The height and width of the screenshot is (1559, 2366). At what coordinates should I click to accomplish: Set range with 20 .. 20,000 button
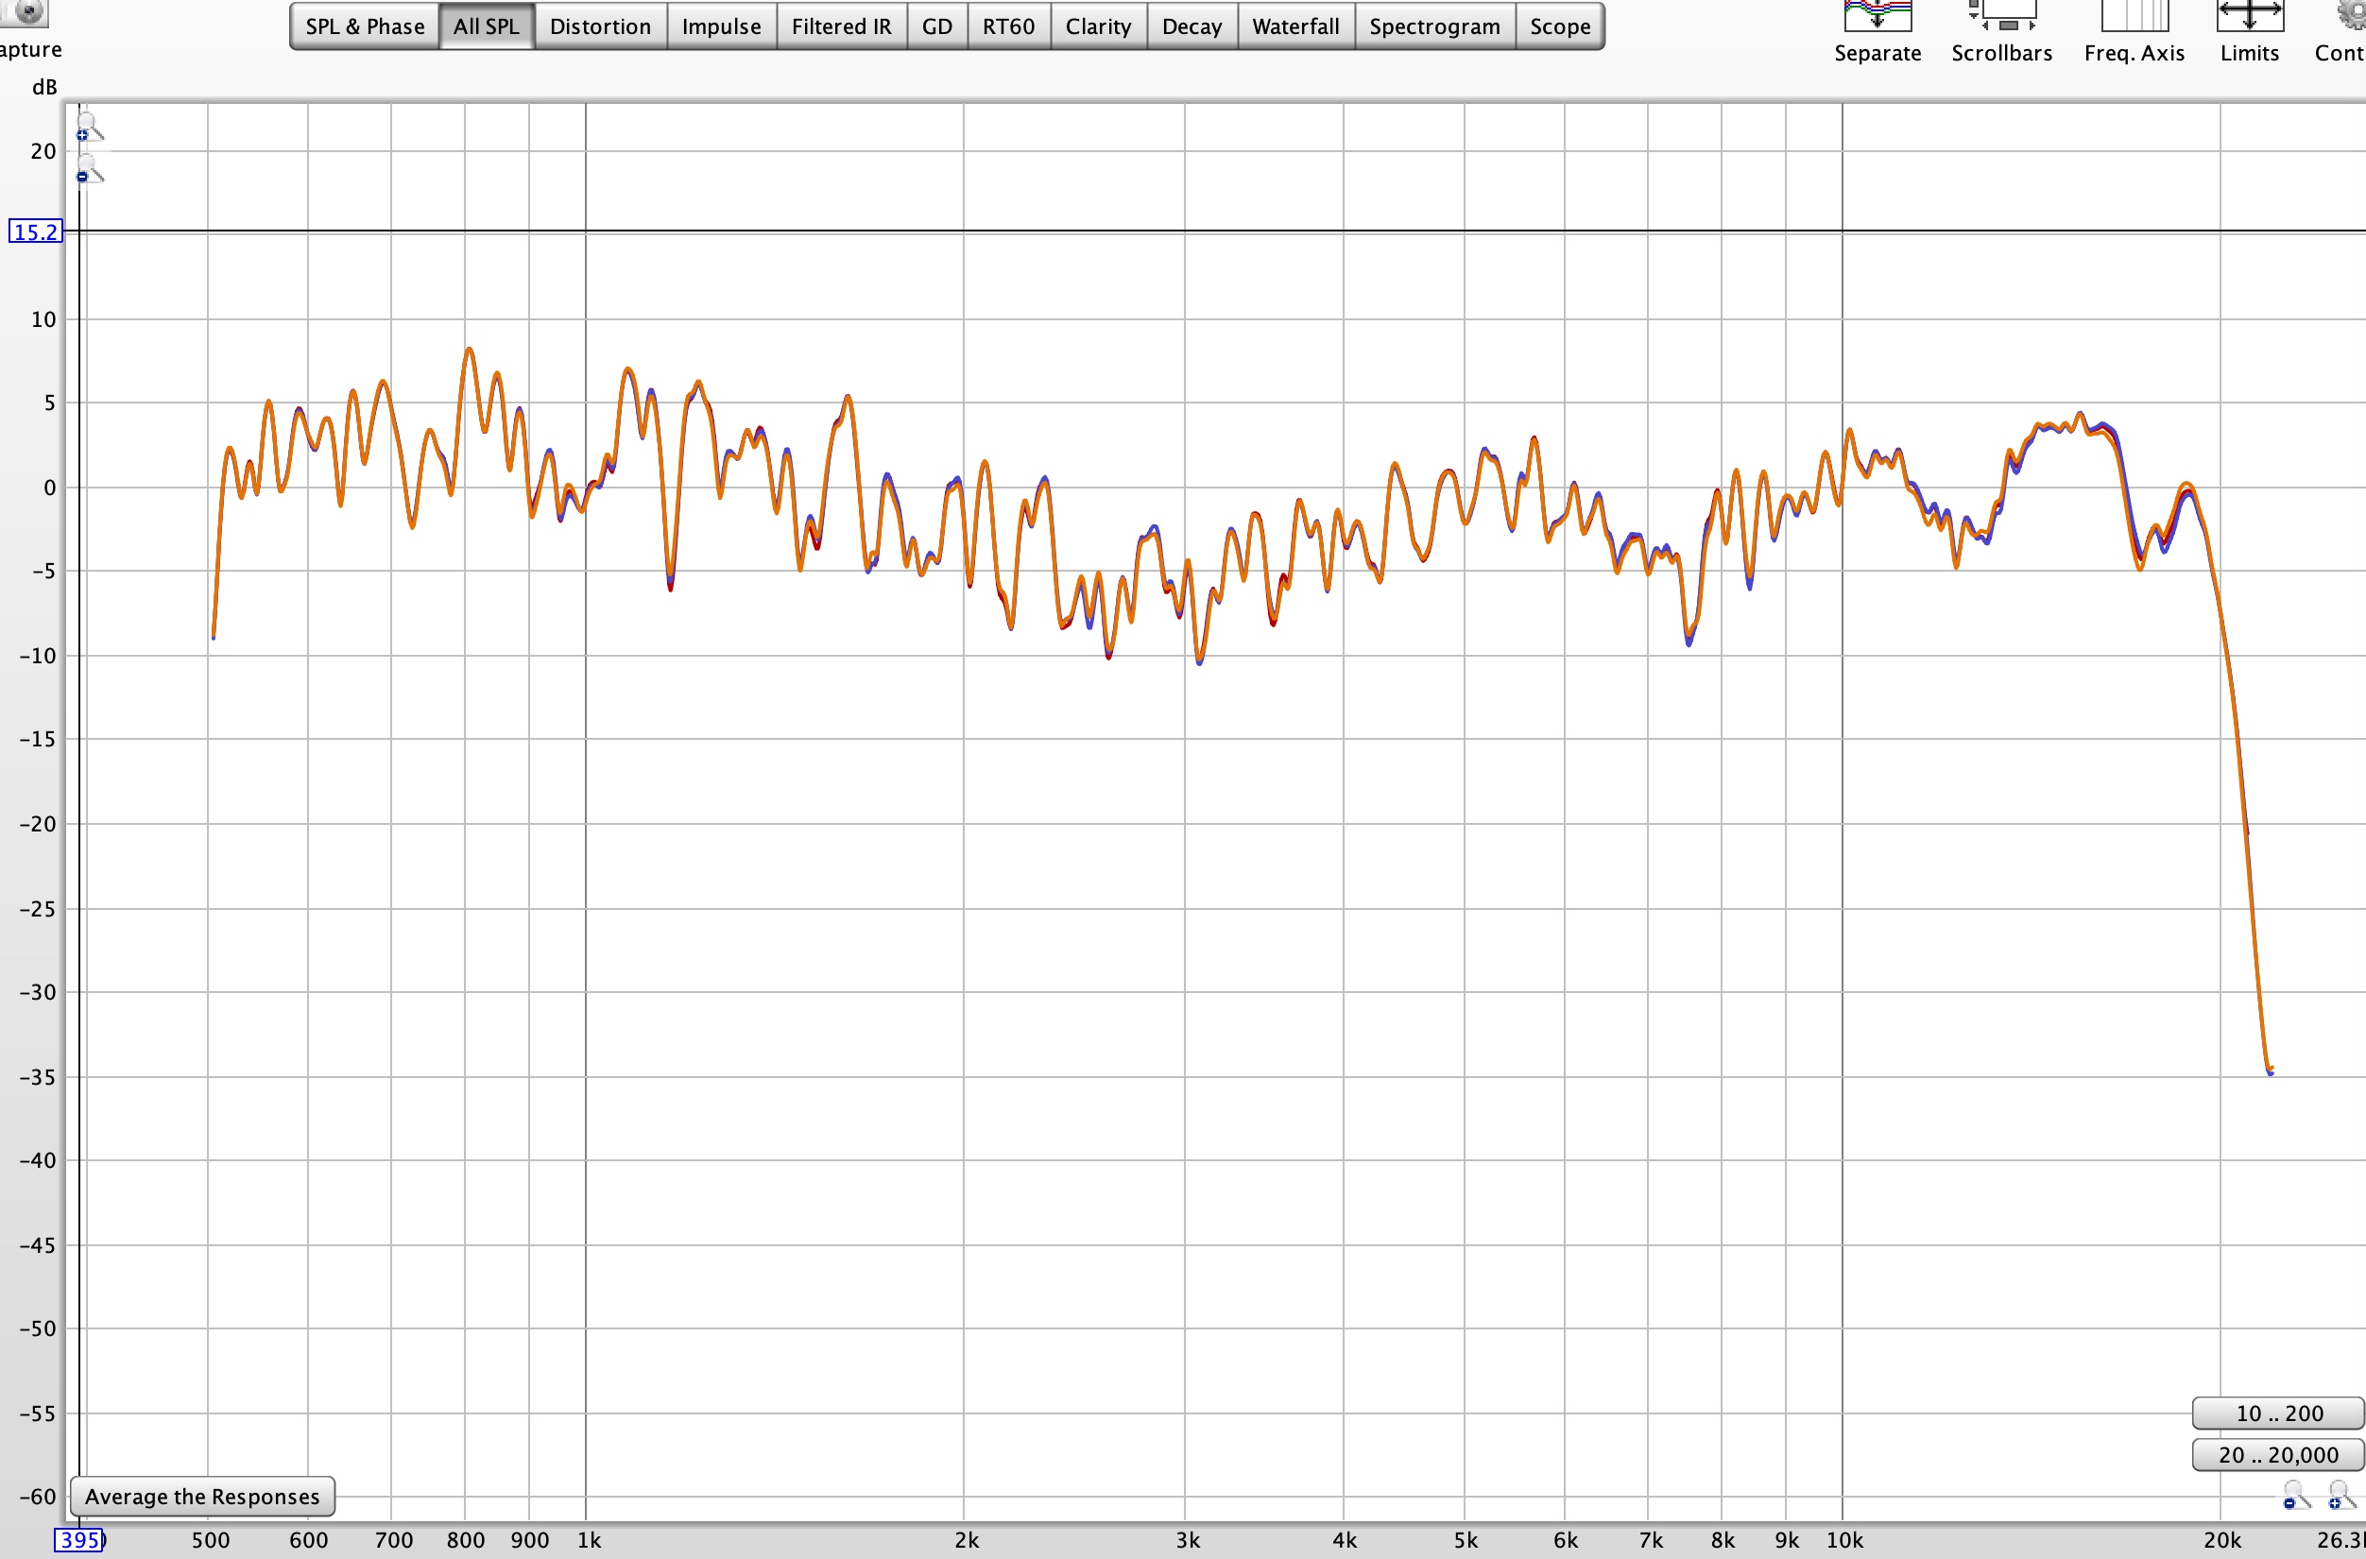tap(2278, 1455)
